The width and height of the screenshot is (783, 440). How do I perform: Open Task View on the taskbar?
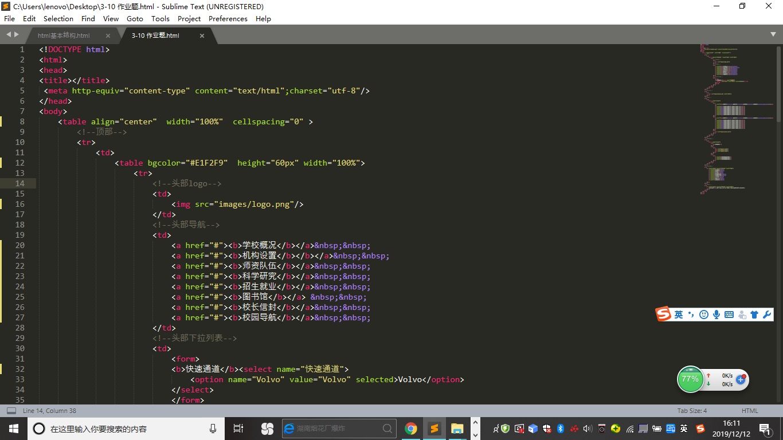pyautogui.click(x=238, y=429)
